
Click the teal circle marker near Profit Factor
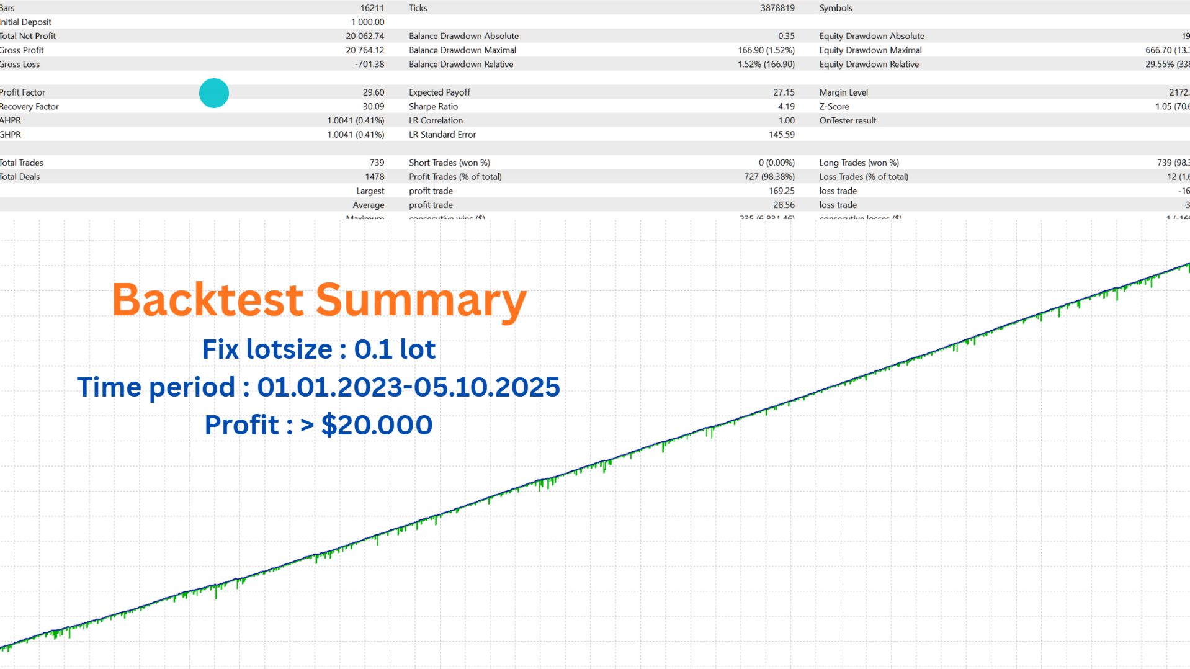(x=214, y=93)
